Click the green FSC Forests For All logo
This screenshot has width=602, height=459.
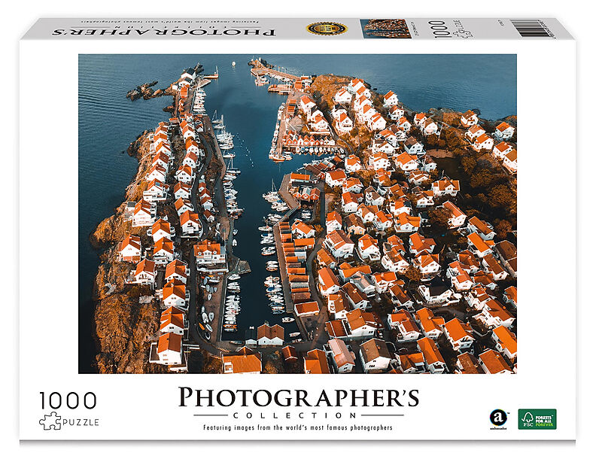pos(537,419)
